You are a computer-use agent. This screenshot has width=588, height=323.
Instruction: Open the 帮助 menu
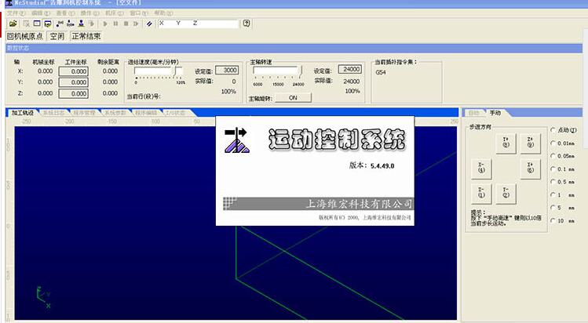163,13
